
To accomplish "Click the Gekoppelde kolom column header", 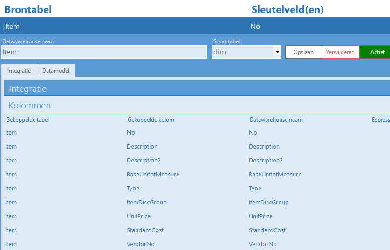I will 151,120.
